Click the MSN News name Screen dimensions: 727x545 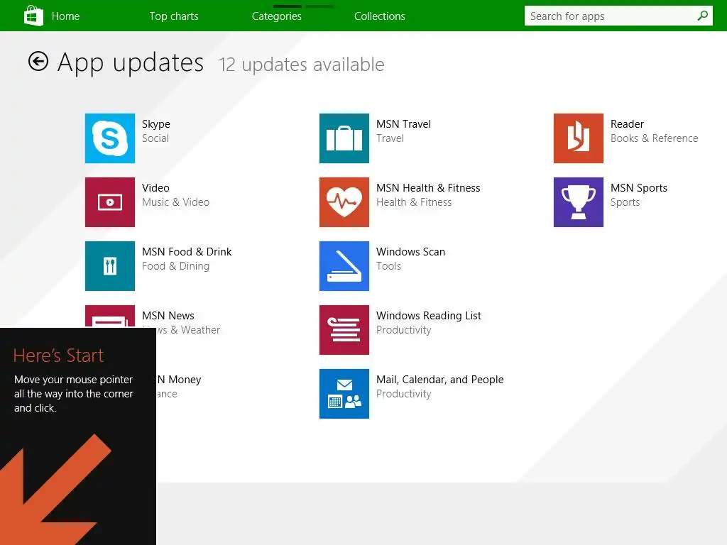point(168,316)
